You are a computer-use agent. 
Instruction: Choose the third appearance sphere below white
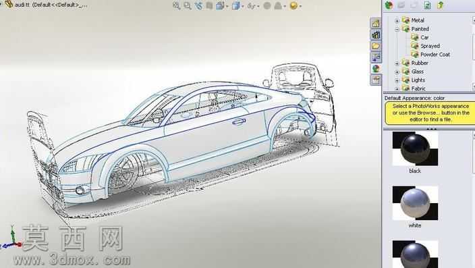pyautogui.click(x=416, y=254)
